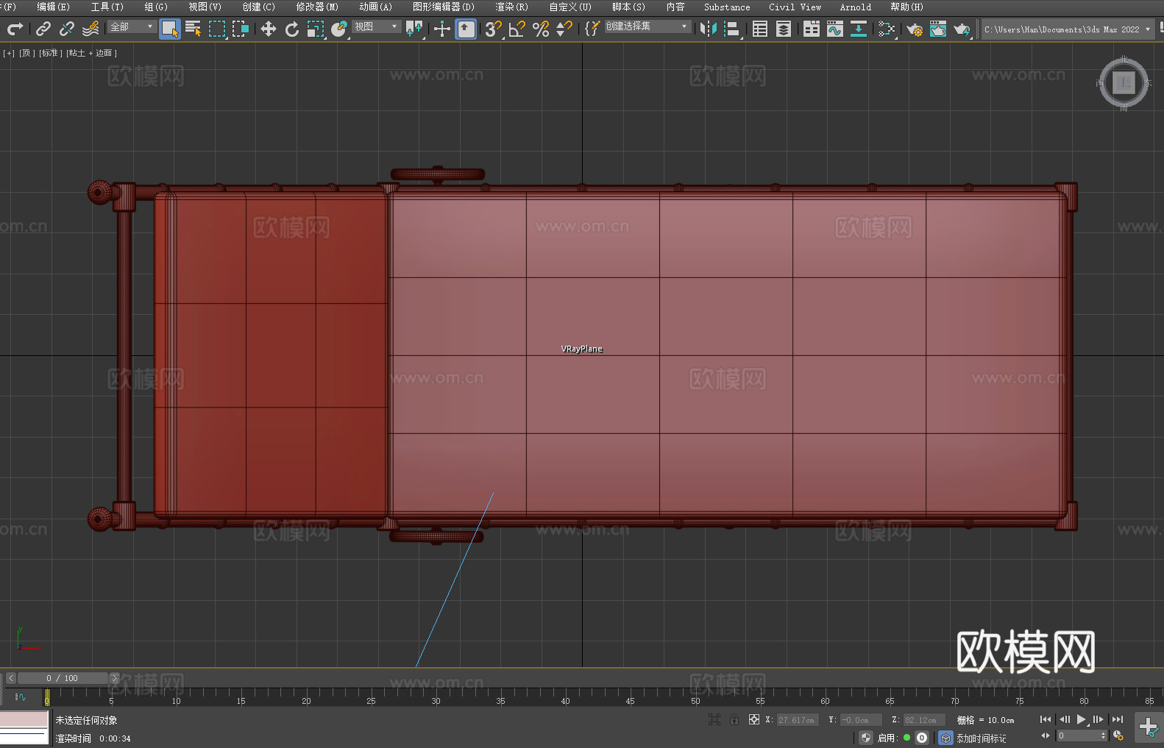Open Arnold menu
Image resolution: width=1164 pixels, height=748 pixels.
(x=855, y=7)
